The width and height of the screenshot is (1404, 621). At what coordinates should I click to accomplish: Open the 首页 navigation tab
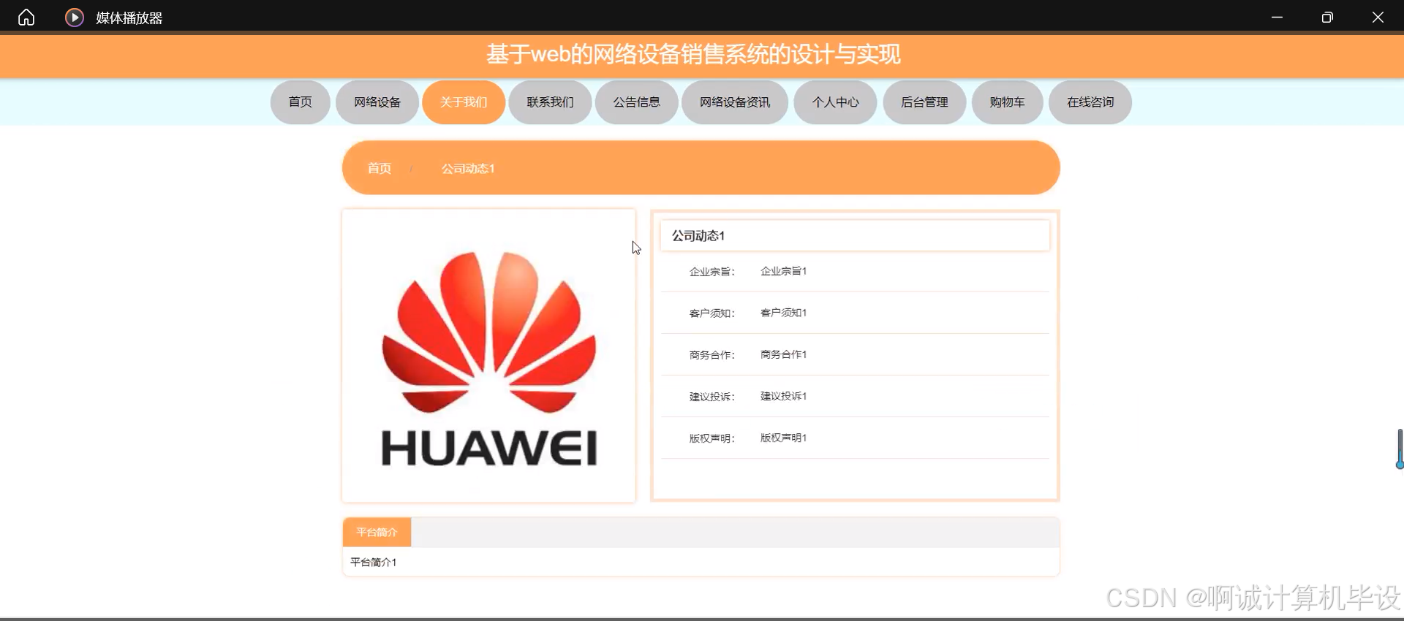tap(300, 102)
